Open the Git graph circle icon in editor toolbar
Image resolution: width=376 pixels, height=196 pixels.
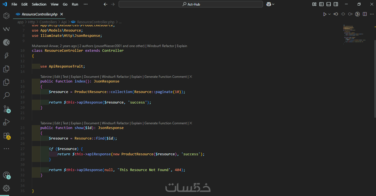coord(357,14)
